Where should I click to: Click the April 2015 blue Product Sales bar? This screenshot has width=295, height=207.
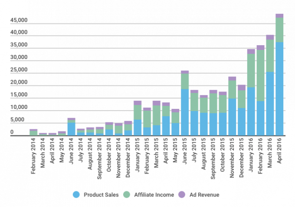coord(166,126)
